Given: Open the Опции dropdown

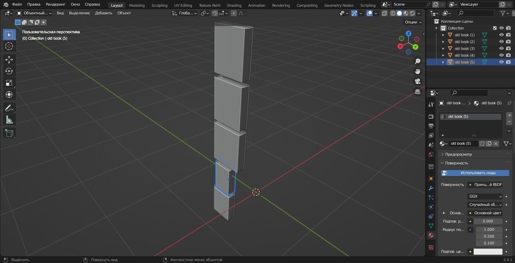Looking at the screenshot, I should pos(413,22).
